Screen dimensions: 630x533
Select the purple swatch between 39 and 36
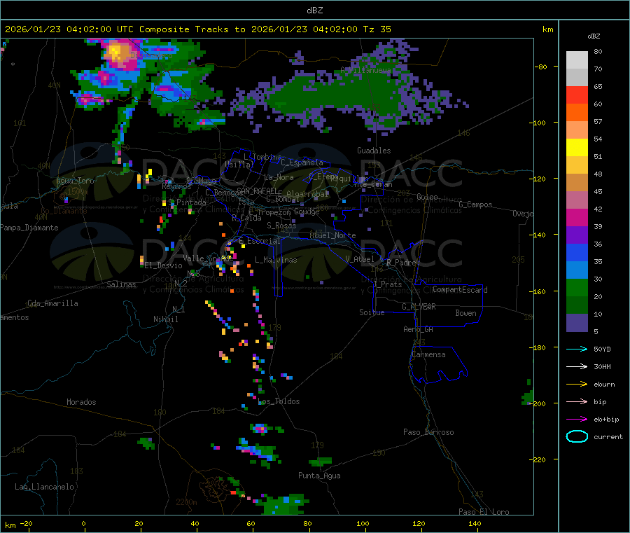577,235
